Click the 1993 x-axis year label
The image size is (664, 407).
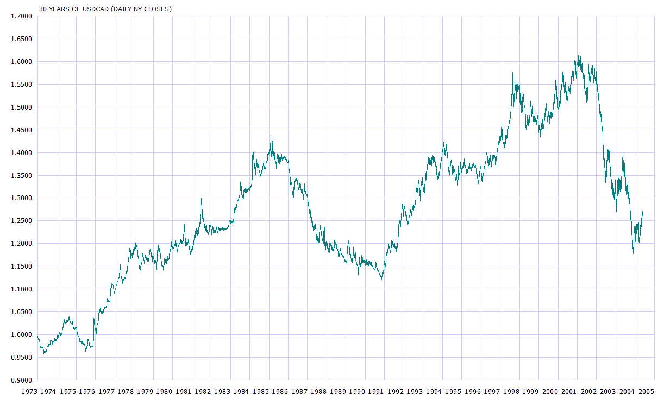click(415, 392)
